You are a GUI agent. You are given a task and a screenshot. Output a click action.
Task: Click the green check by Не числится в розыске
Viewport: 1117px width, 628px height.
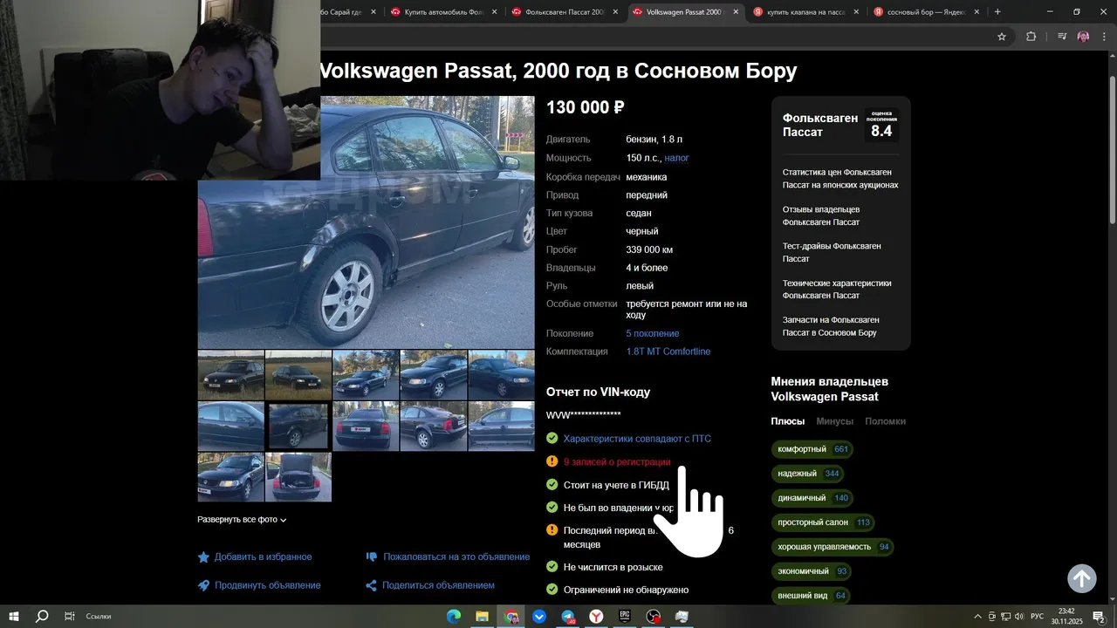coord(552,567)
